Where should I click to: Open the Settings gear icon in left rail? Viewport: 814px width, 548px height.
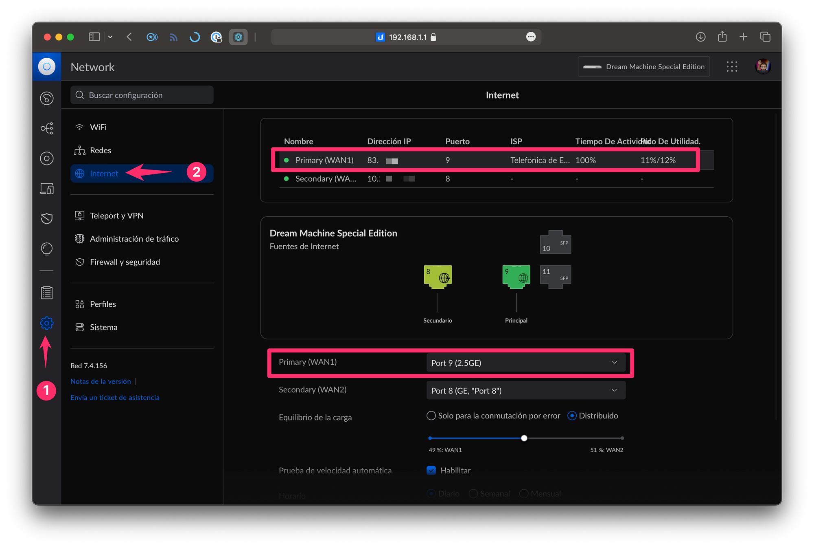(47, 323)
